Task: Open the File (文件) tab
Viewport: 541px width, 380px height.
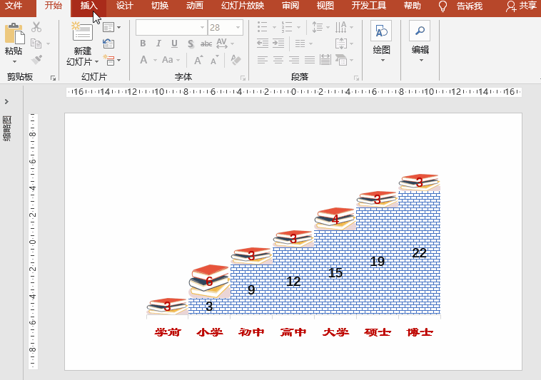Action: [14, 6]
